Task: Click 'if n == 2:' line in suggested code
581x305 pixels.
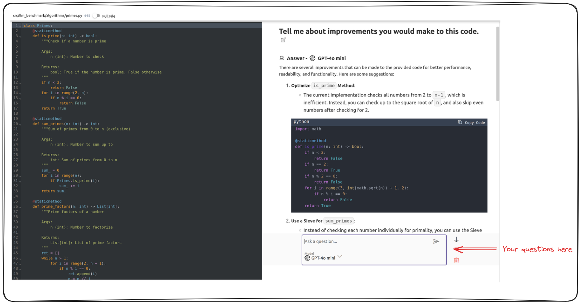Action: pyautogui.click(x=316, y=165)
